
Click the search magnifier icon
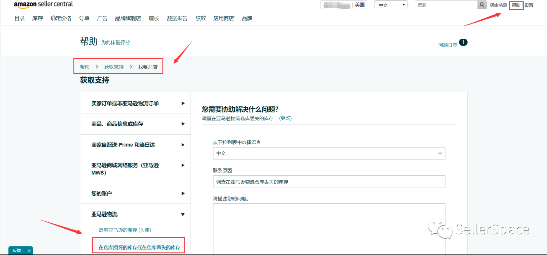[x=482, y=5]
